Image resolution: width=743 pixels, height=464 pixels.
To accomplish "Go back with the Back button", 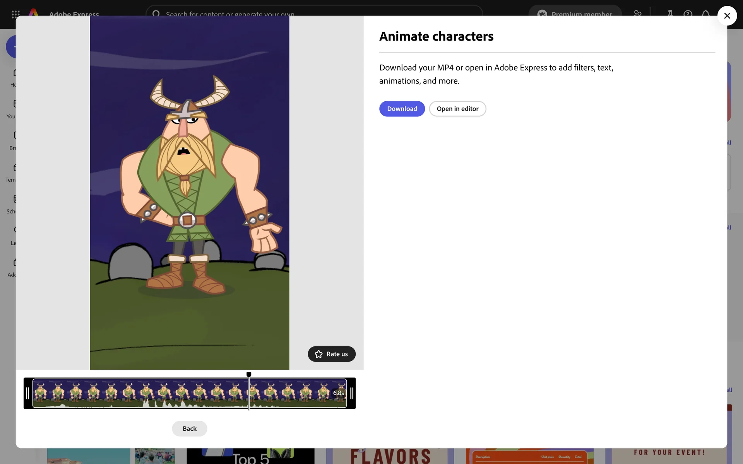I will pyautogui.click(x=189, y=428).
